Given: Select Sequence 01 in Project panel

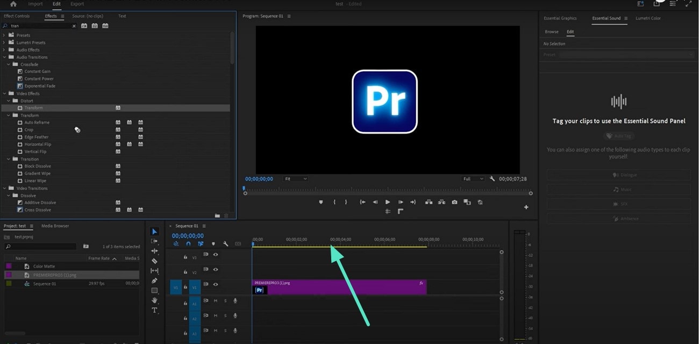Looking at the screenshot, I should point(45,284).
